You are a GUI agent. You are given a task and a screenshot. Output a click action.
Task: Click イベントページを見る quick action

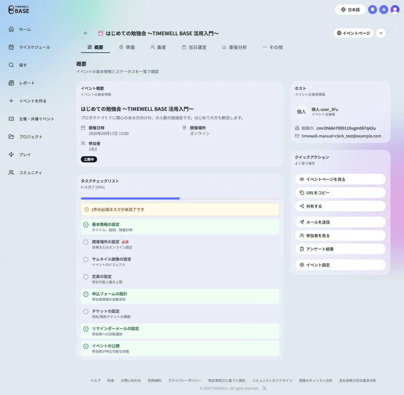(x=340, y=179)
